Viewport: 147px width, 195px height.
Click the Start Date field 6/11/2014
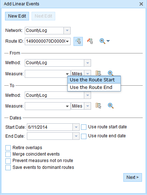[x=50, y=127]
